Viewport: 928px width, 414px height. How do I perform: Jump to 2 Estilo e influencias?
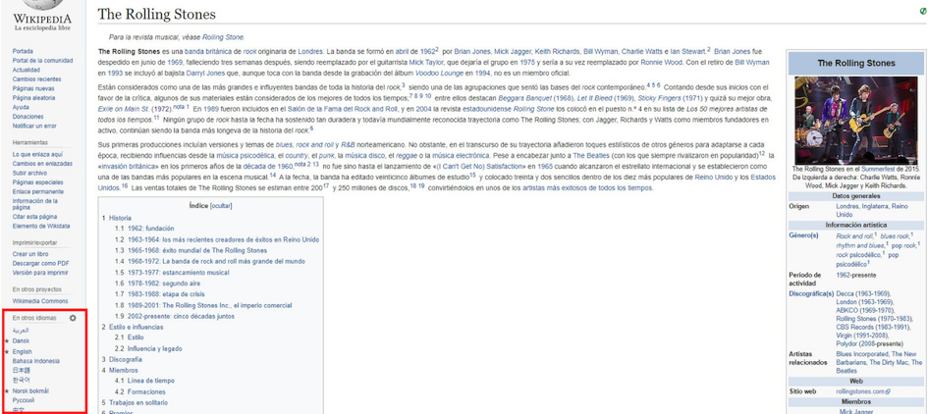[132, 327]
